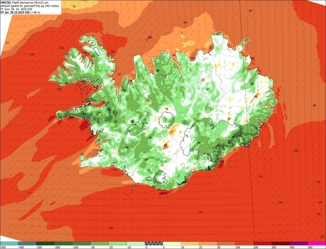Screen dimensions: 326x249
Task: Click the legend label '-500'
Action: 3,247
